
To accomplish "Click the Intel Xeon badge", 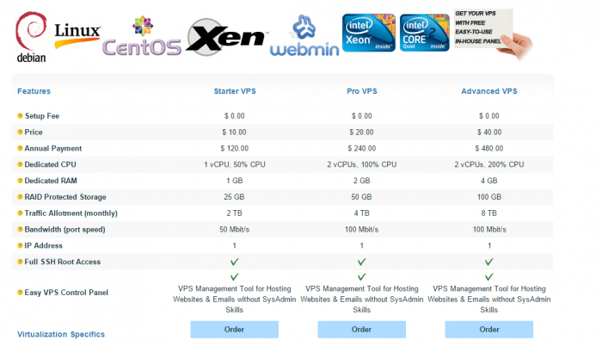I will pos(369,33).
